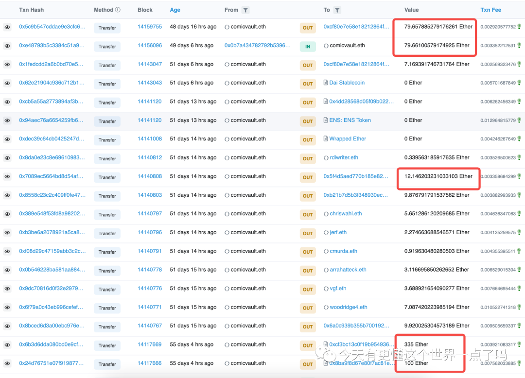Open block 14143043
Image resolution: width=525 pixels, height=378 pixels.
pos(150,83)
